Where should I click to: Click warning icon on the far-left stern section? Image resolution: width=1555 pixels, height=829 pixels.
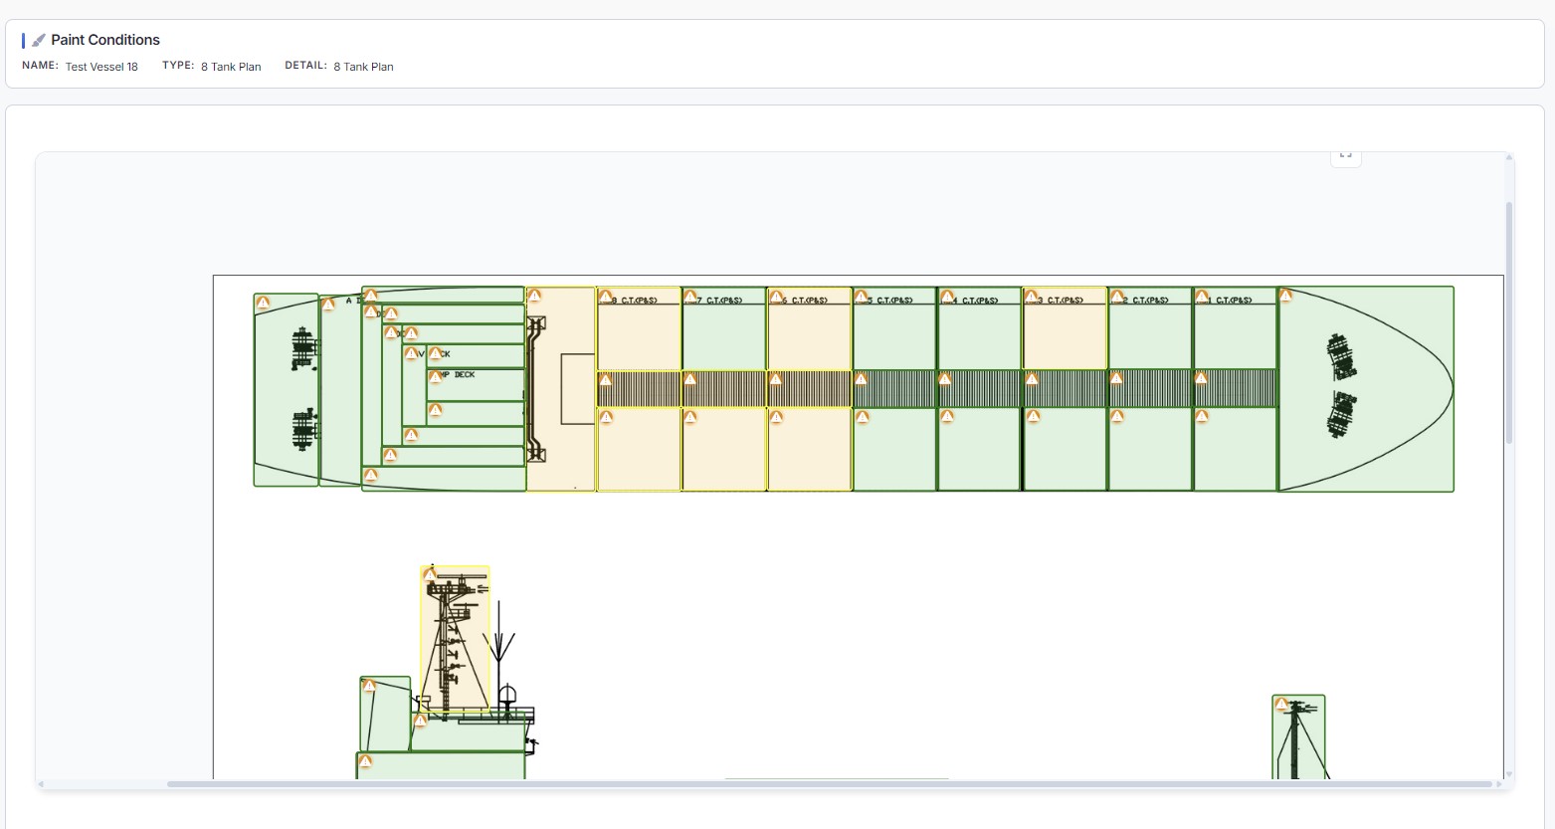(263, 303)
